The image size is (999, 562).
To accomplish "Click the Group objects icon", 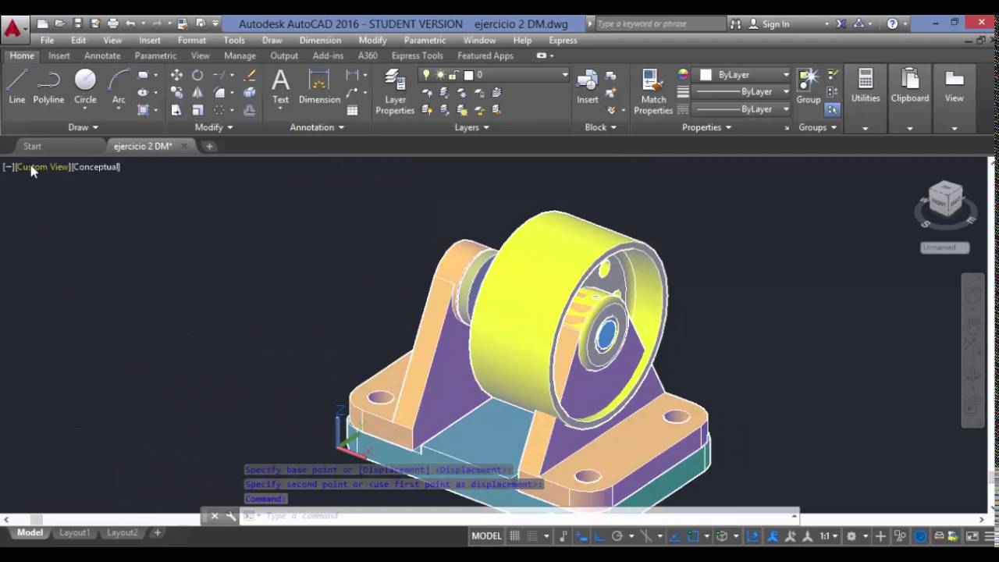I will [x=809, y=87].
